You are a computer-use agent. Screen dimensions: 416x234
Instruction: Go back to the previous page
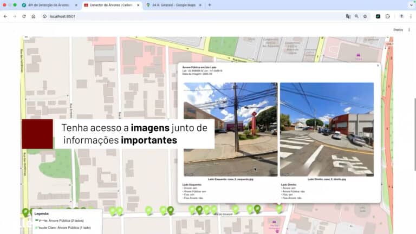pos(5,16)
